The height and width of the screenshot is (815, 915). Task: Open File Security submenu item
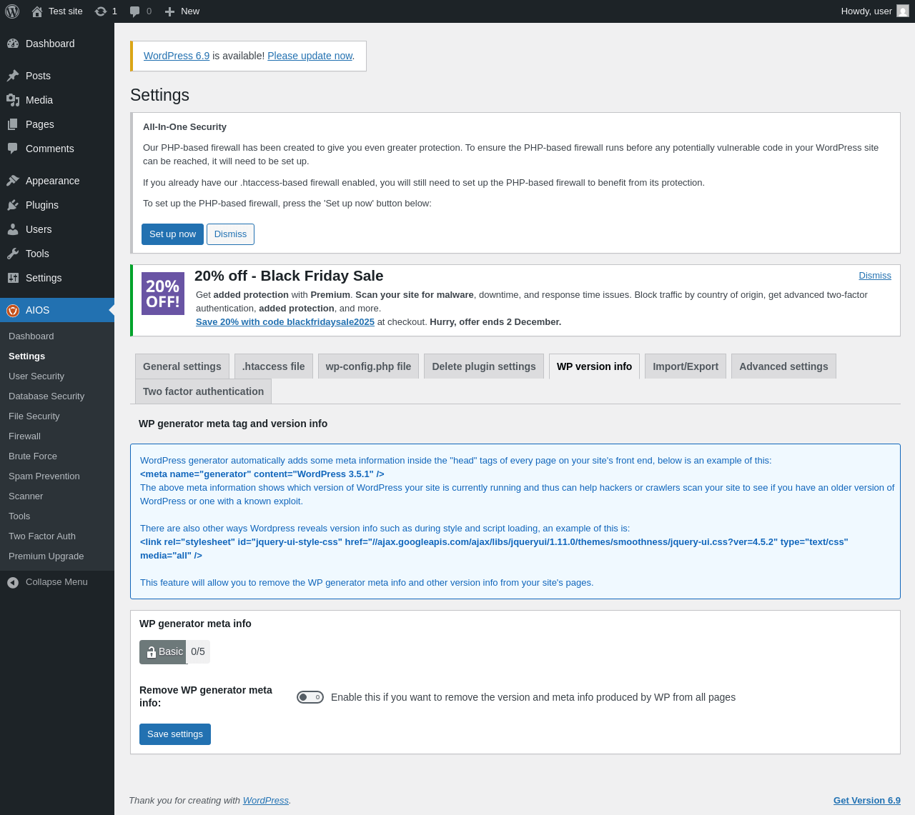pyautogui.click(x=57, y=416)
